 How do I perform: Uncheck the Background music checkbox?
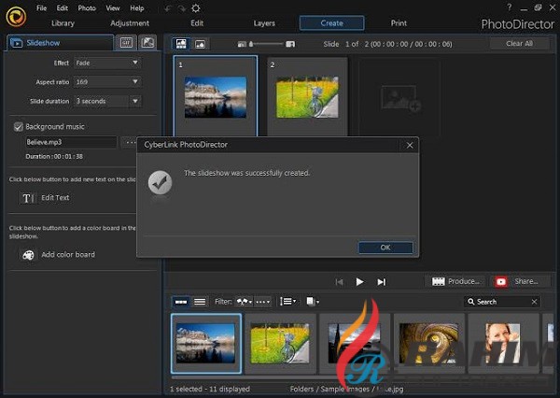(18, 126)
